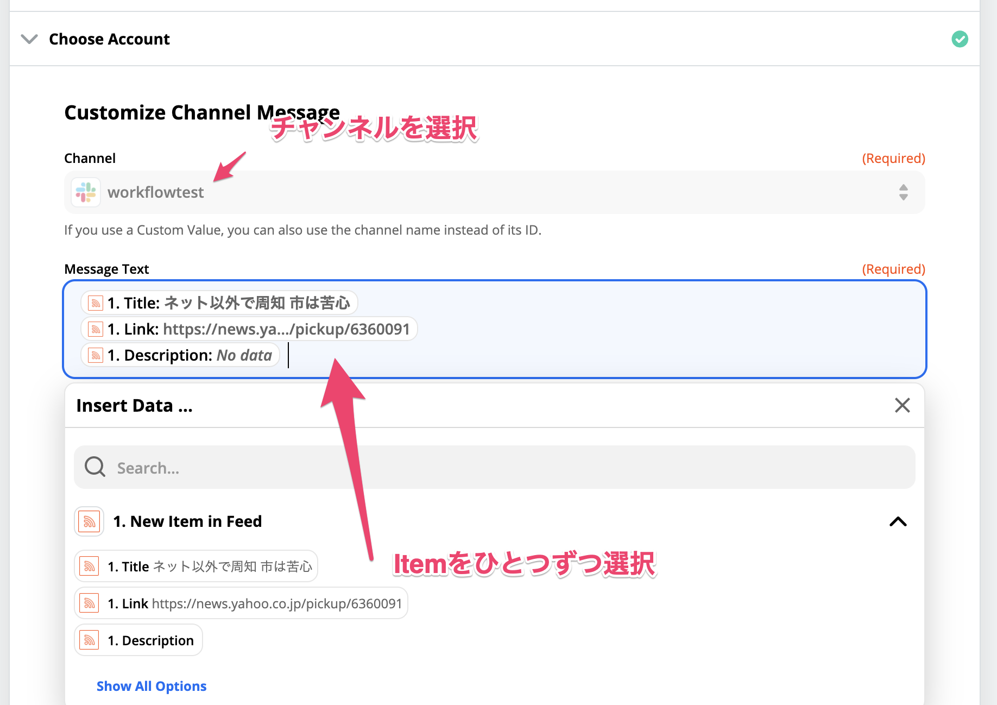The width and height of the screenshot is (997, 705).
Task: Open the Channel dropdown showing workflowtest
Action: tap(494, 192)
